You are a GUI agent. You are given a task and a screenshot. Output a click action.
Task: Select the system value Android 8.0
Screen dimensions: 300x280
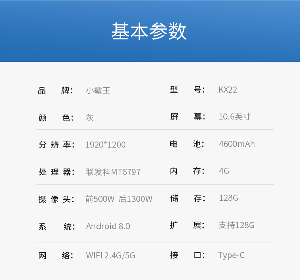click(108, 226)
